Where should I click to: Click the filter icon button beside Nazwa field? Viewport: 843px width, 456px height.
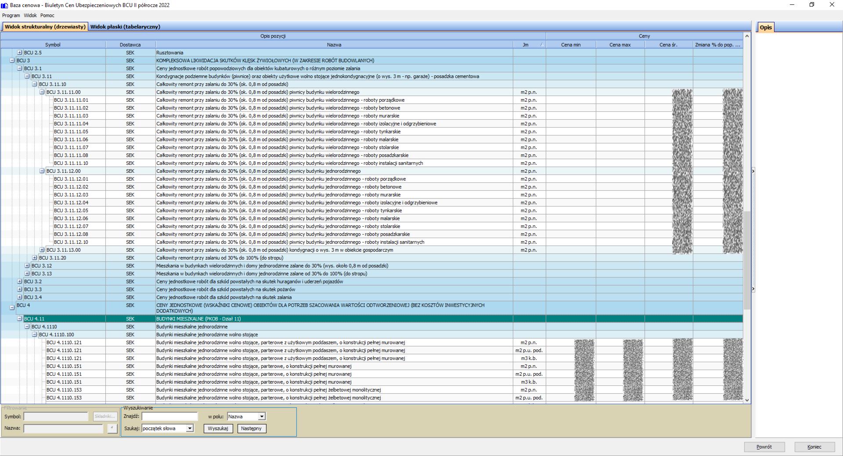112,428
